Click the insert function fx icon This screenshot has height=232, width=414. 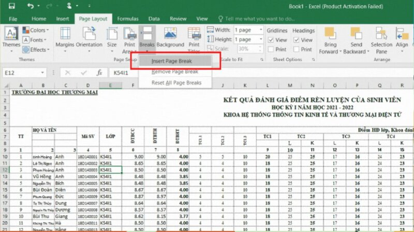(x=99, y=73)
